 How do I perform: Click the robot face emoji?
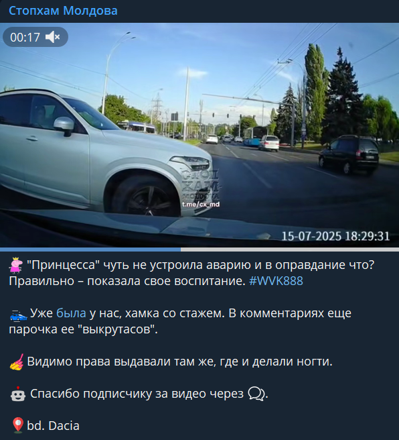pos(18,394)
